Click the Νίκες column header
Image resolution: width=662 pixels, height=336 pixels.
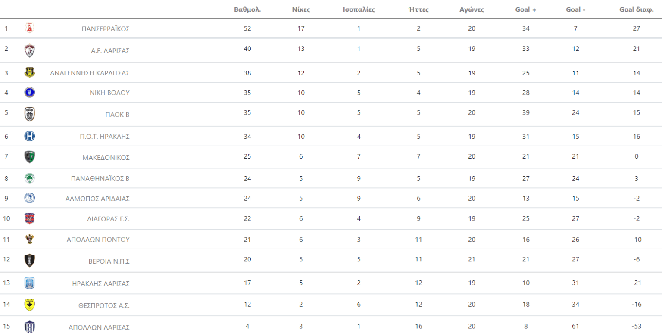click(301, 10)
